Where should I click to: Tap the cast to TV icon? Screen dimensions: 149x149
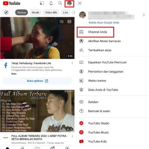(x=42, y=3)
